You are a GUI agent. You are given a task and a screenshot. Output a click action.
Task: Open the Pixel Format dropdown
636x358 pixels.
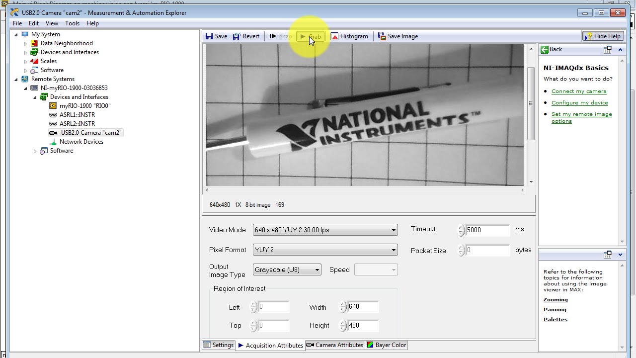point(325,250)
